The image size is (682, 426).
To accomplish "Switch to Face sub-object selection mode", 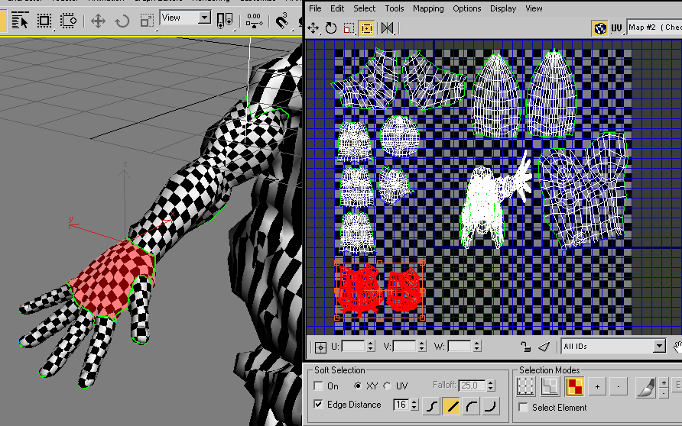I will (x=574, y=386).
